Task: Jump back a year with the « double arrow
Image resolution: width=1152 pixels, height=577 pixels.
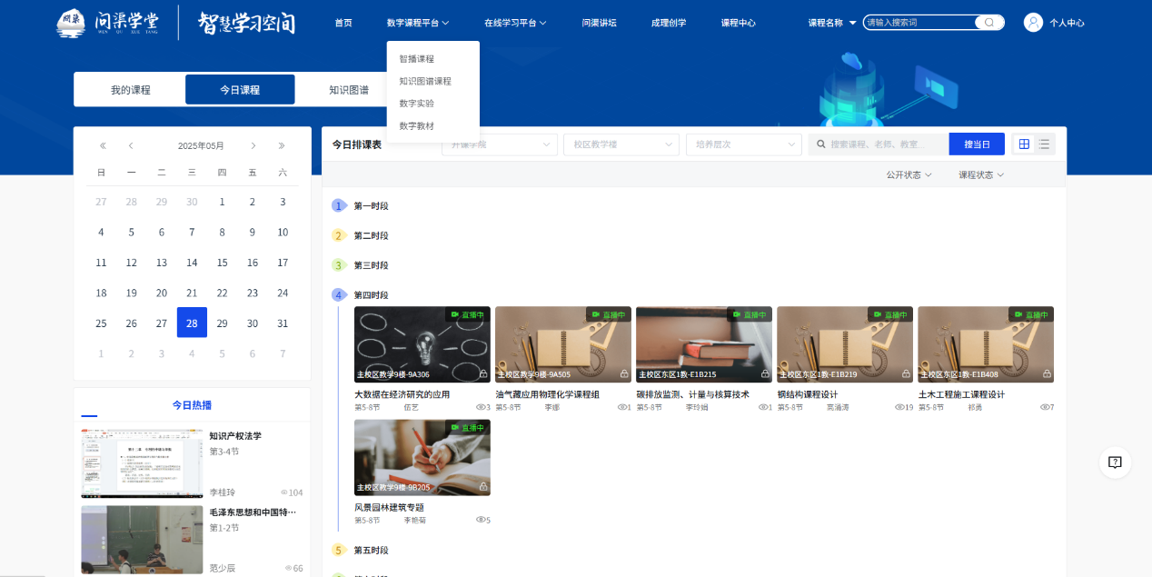Action: click(x=102, y=144)
